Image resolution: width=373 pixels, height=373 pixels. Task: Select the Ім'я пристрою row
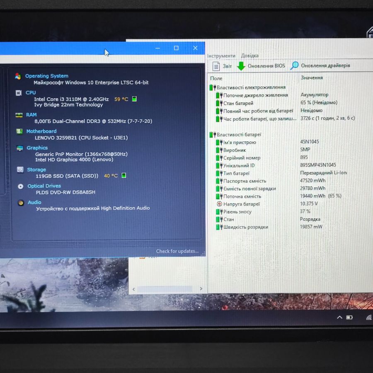(x=267, y=142)
